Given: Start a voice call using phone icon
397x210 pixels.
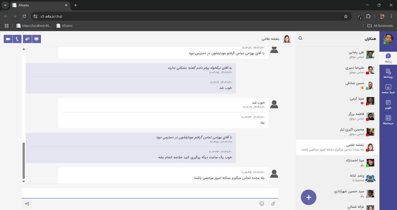Looking at the screenshot, I should click(17, 39).
